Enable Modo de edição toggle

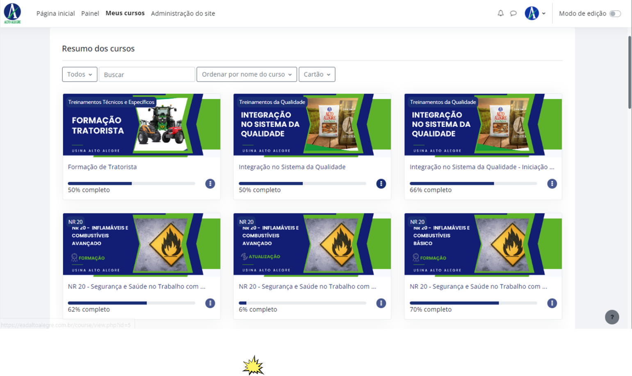click(616, 14)
